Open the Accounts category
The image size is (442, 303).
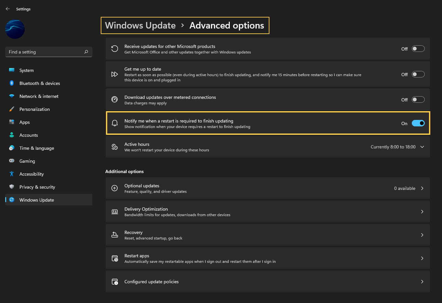coord(49,135)
